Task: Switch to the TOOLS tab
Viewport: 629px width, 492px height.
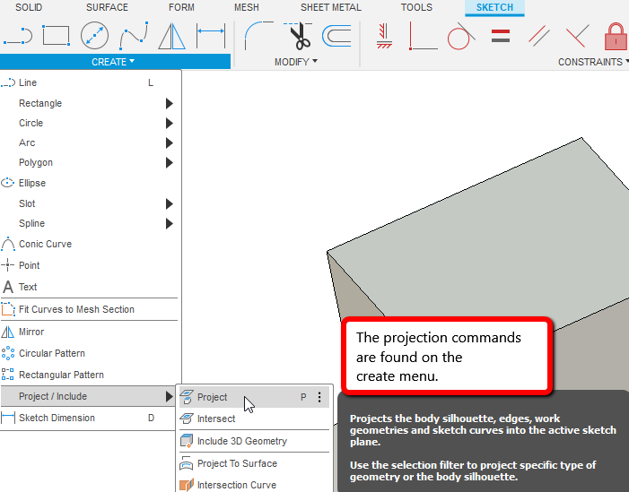Action: click(417, 7)
